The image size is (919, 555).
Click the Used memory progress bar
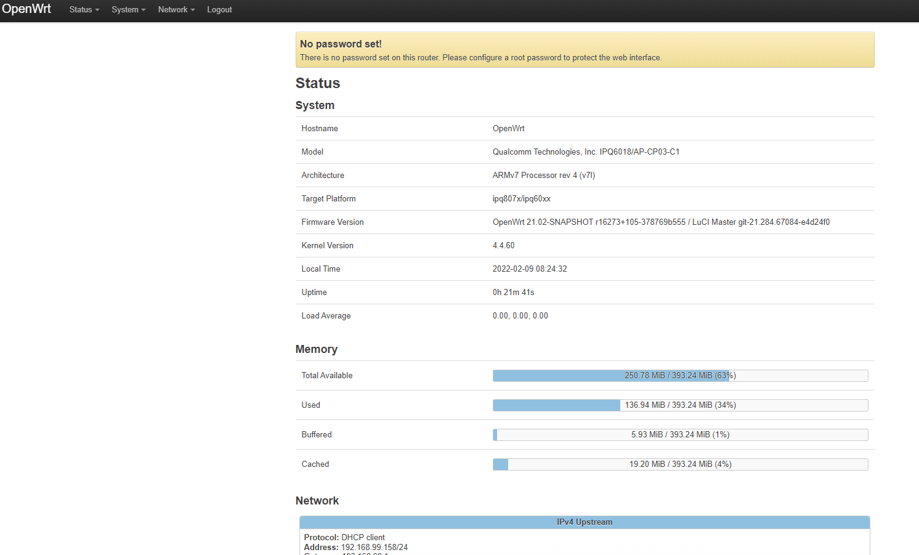pos(680,405)
